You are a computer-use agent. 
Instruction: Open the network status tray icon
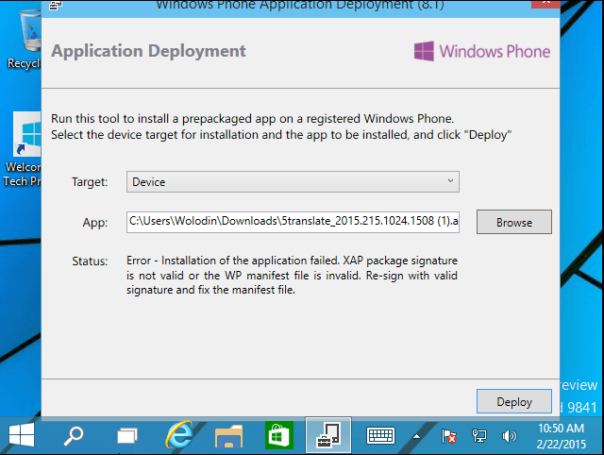pos(479,436)
